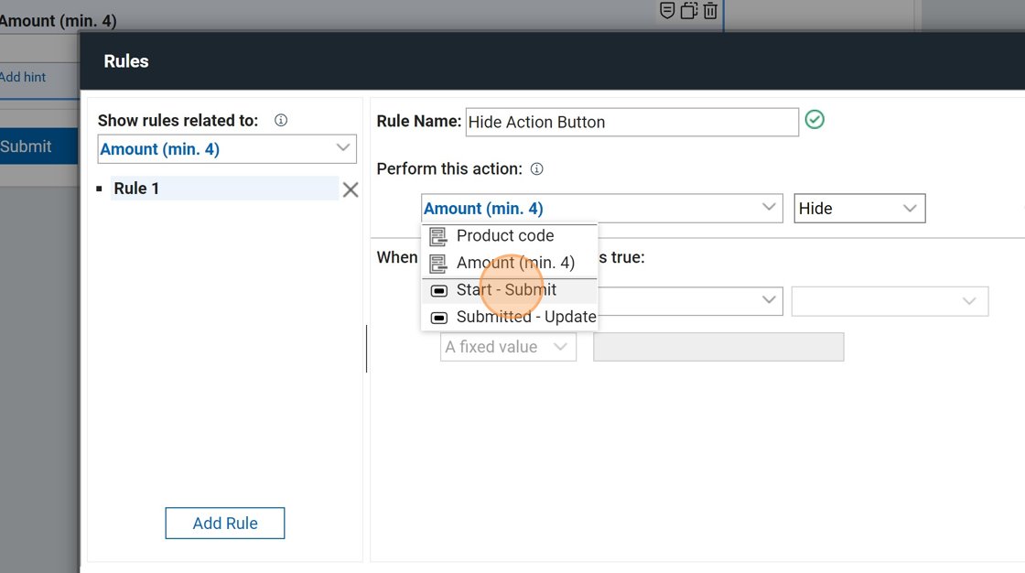Viewport: 1025px width, 573px height.
Task: Click the green rule name checkmark icon
Action: 815,120
